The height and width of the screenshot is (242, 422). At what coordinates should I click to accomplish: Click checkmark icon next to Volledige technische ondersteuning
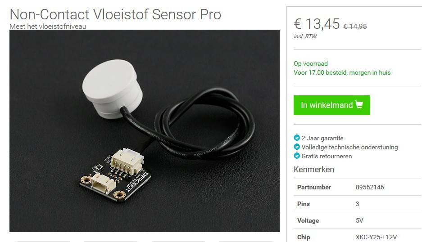297,147
